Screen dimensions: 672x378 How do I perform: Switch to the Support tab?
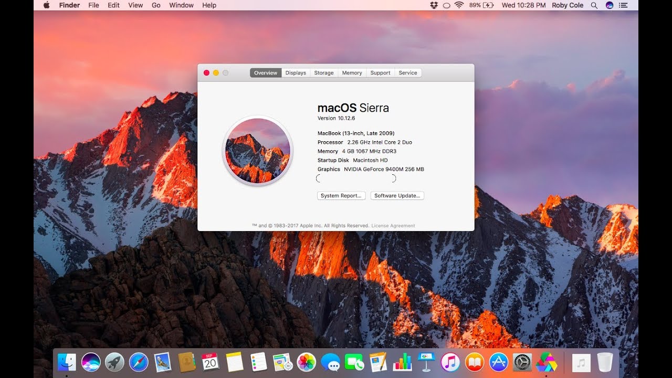pos(380,73)
